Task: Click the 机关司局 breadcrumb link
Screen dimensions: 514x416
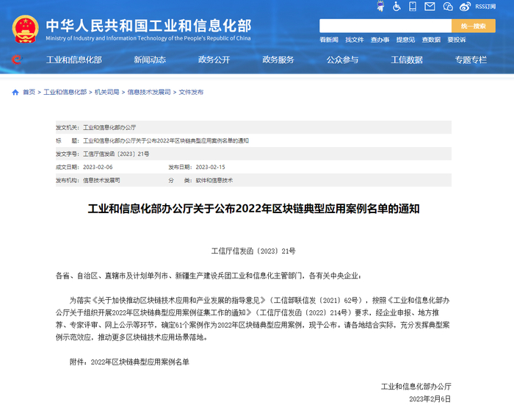Action: click(107, 92)
